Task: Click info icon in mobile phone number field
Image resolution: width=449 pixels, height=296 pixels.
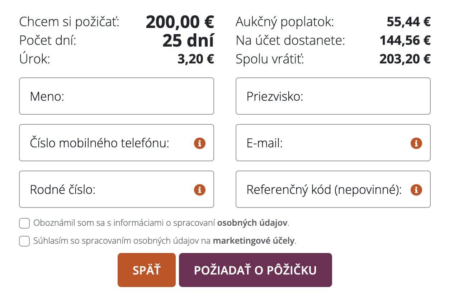Action: pyautogui.click(x=200, y=143)
